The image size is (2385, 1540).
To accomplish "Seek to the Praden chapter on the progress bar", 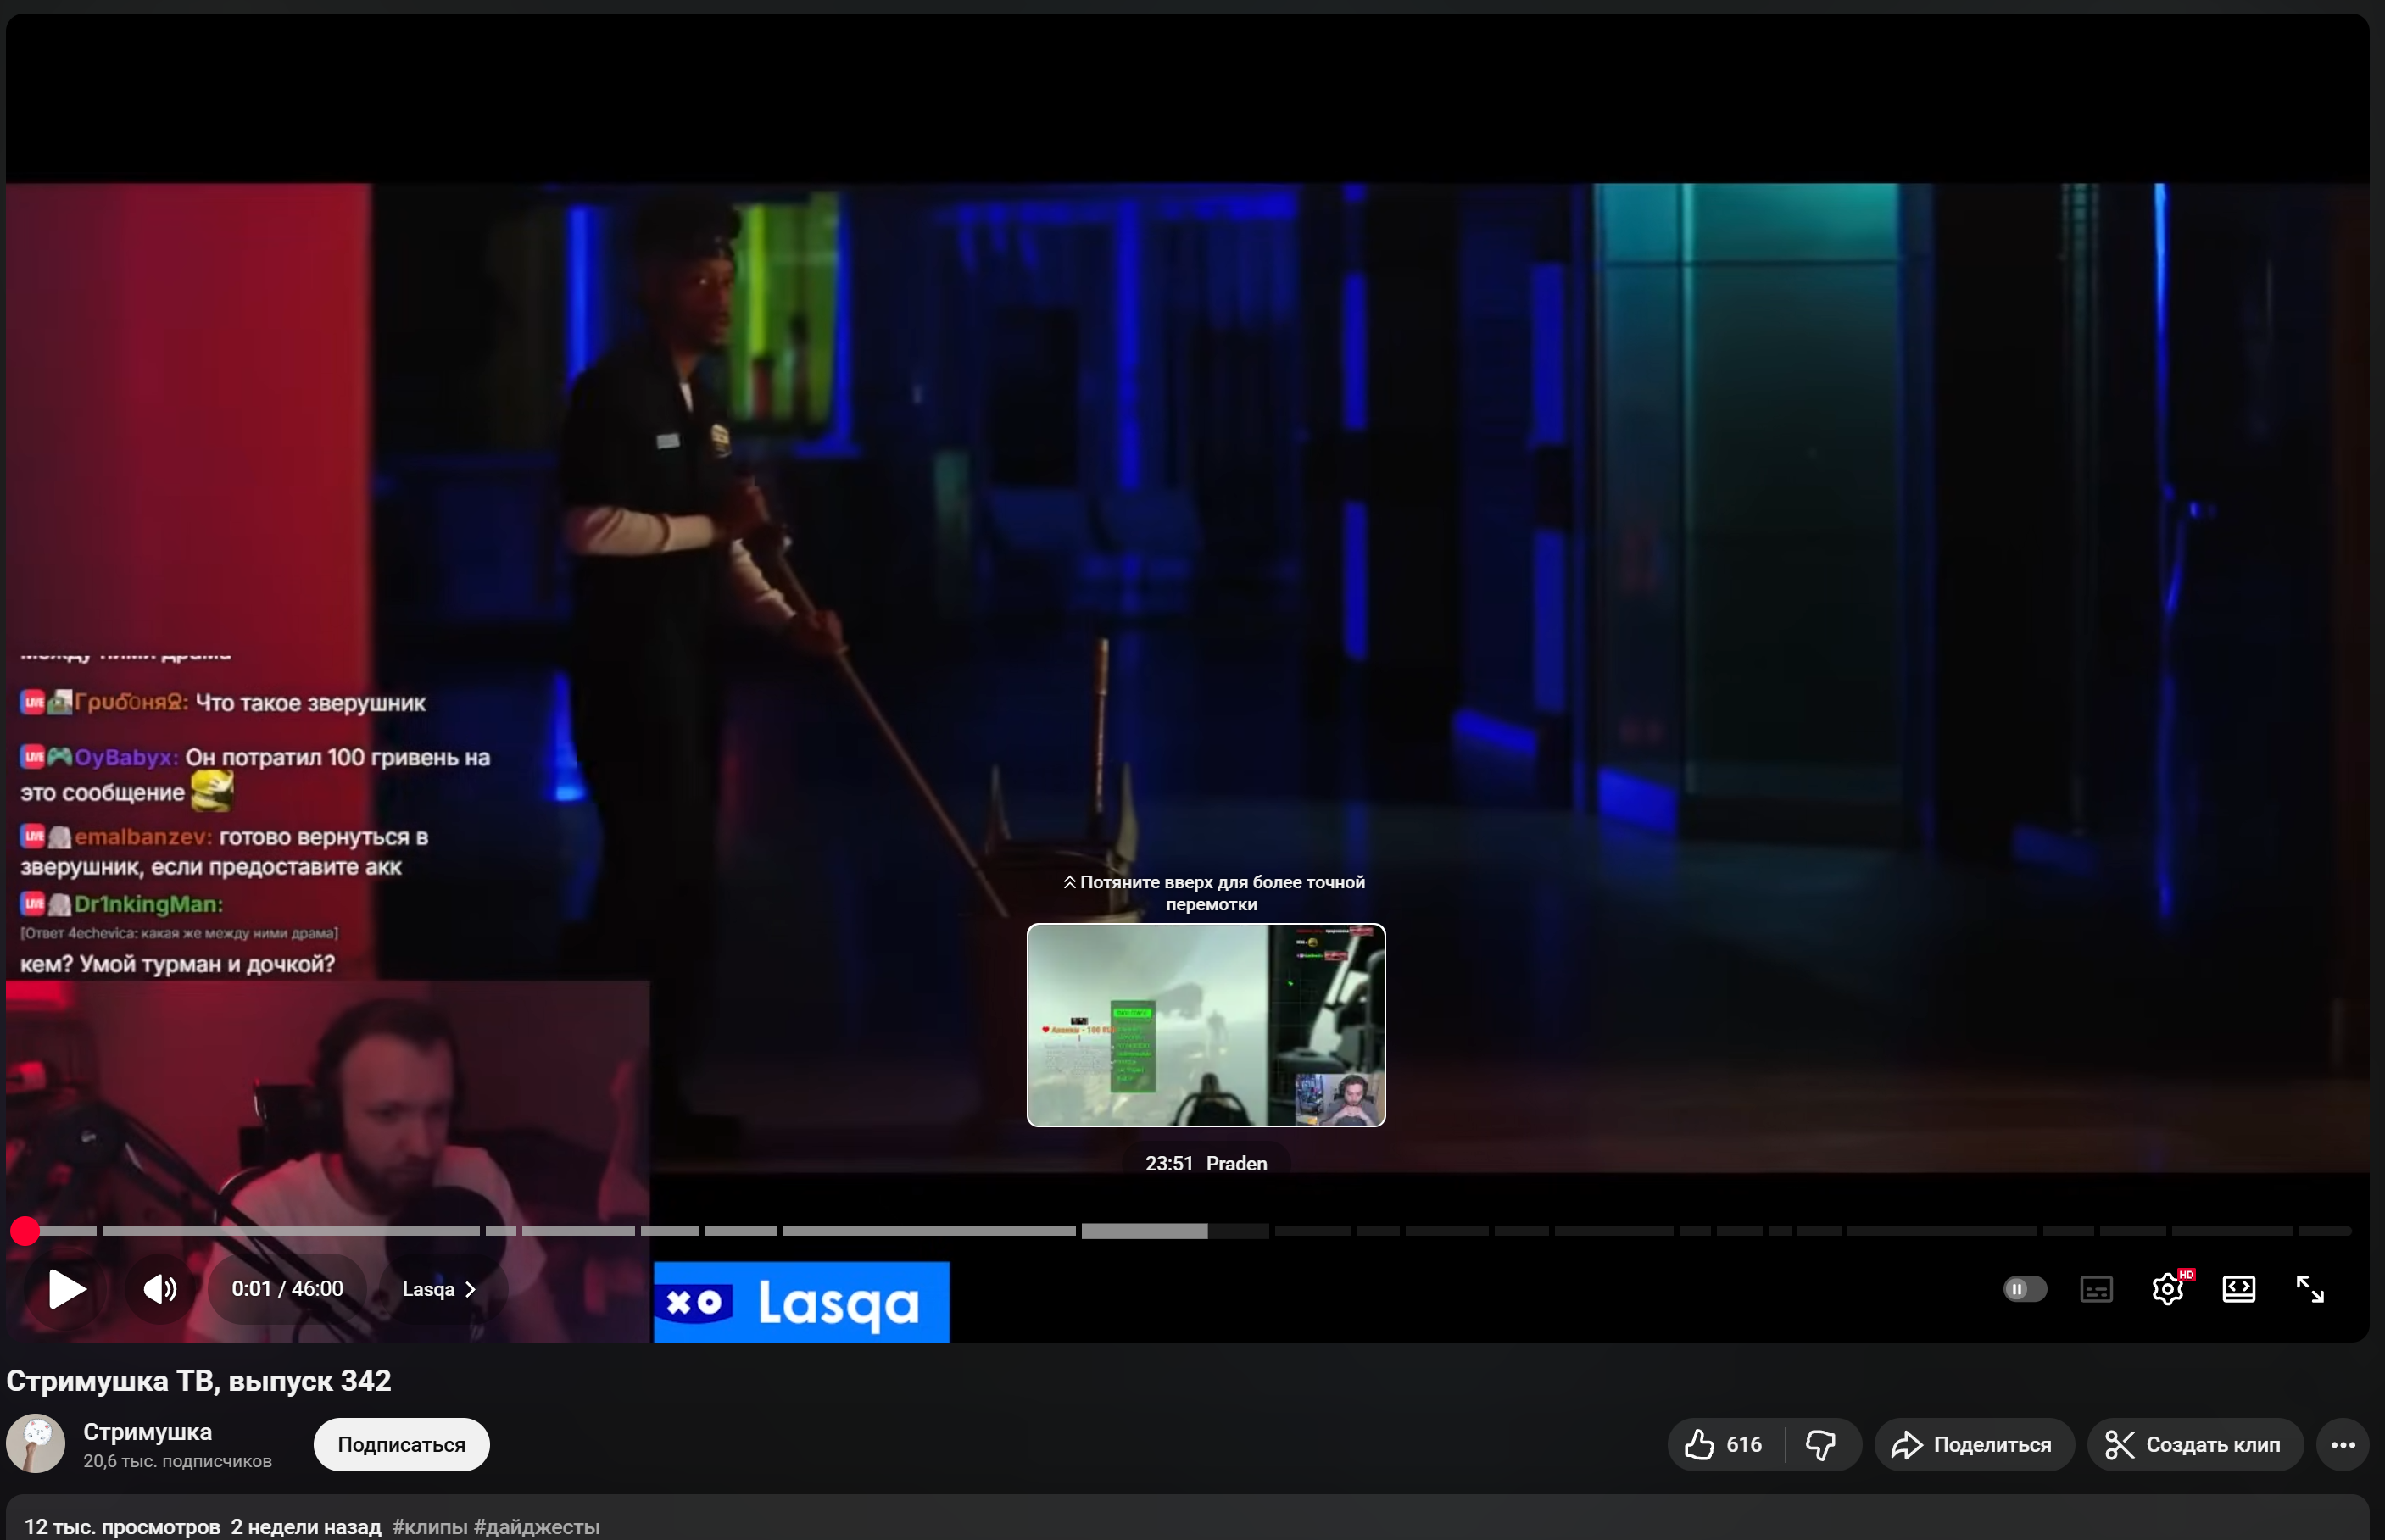I will 1174,1231.
